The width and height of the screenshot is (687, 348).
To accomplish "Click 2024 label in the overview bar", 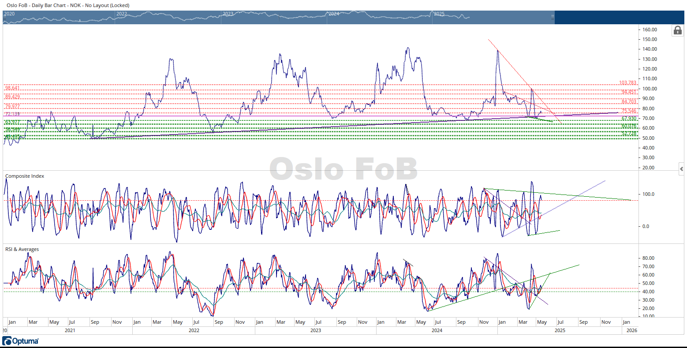I will tap(333, 14).
